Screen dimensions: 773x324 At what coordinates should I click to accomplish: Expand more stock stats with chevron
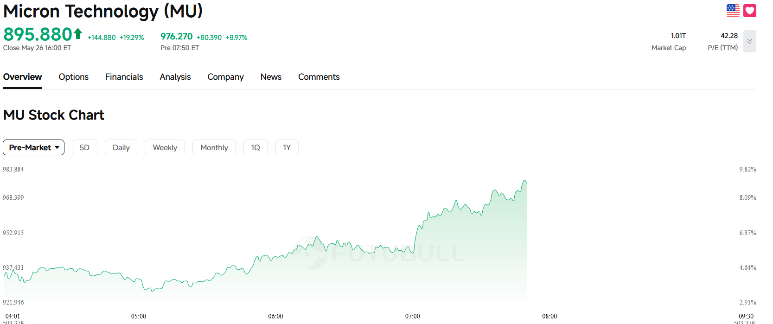tap(750, 41)
